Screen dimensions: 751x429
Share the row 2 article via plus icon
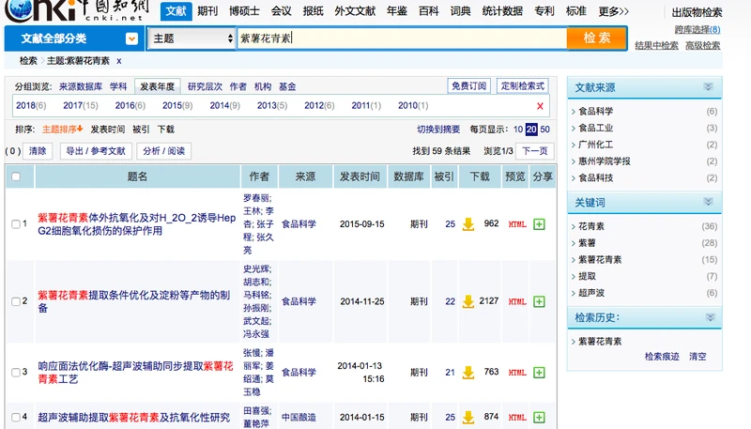click(539, 301)
